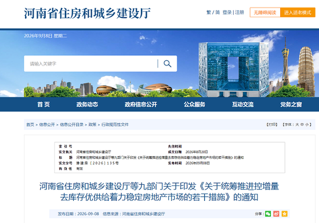Image resolution: width=319 pixels, height=223 pixels.
Task: Click 信息来源：河南省住房和城乡建设厅 text
Action: [x=134, y=214]
